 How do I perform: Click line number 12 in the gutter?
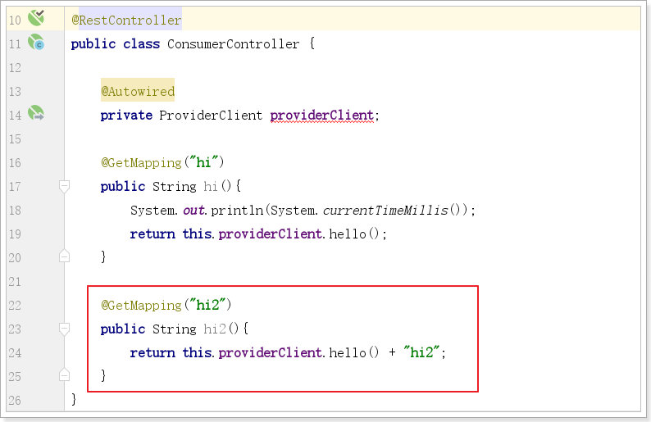click(x=15, y=68)
